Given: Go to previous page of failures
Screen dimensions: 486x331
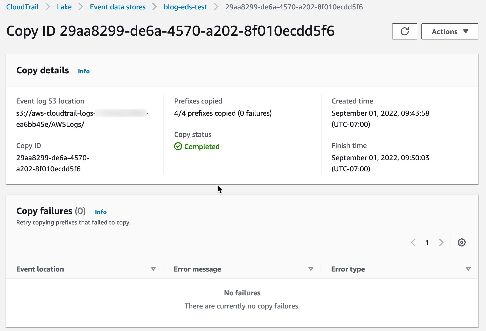Looking at the screenshot, I should 413,242.
